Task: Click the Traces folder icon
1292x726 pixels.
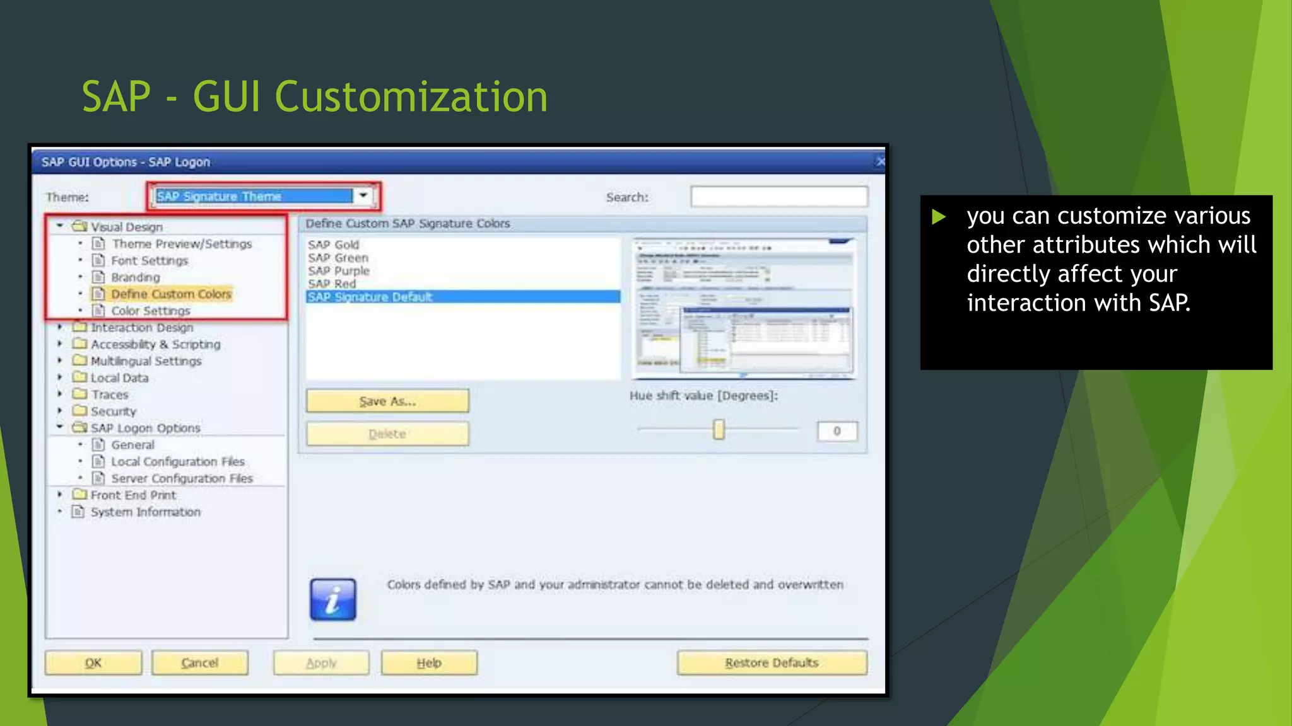Action: (79, 393)
